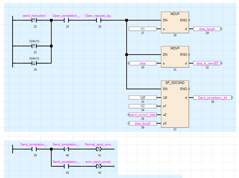Click the 'U0' input field
The image size is (239, 178).
pyautogui.click(x=143, y=98)
